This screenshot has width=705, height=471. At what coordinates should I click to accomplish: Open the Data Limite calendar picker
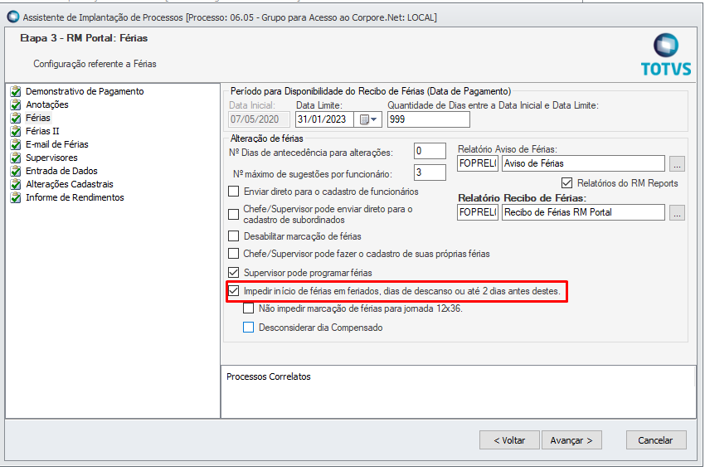click(368, 119)
